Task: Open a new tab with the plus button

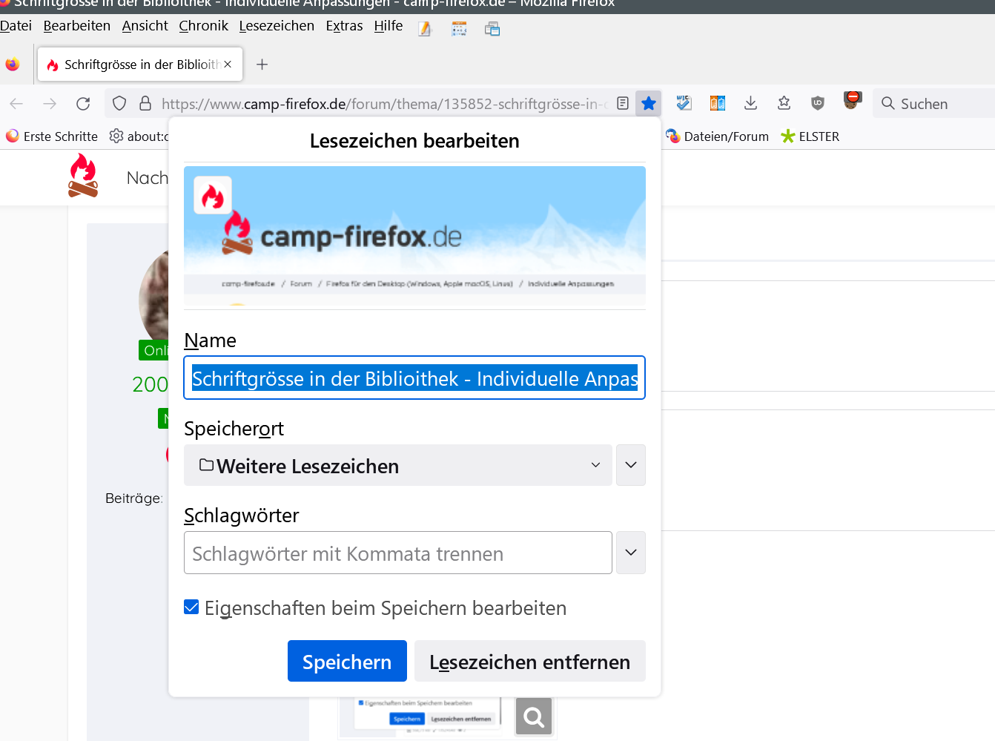Action: coord(262,65)
